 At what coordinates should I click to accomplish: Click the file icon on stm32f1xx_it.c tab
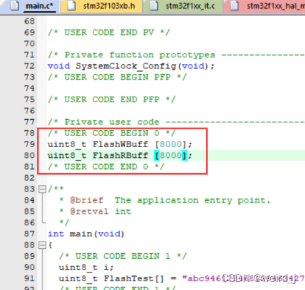154,6
